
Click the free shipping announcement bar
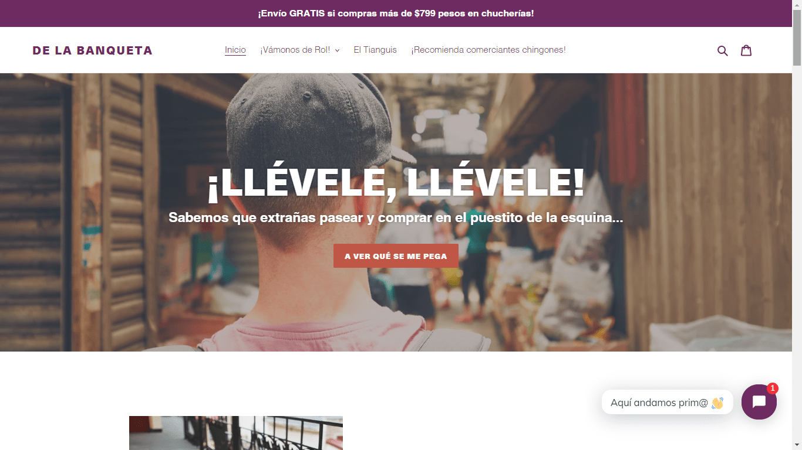396,13
